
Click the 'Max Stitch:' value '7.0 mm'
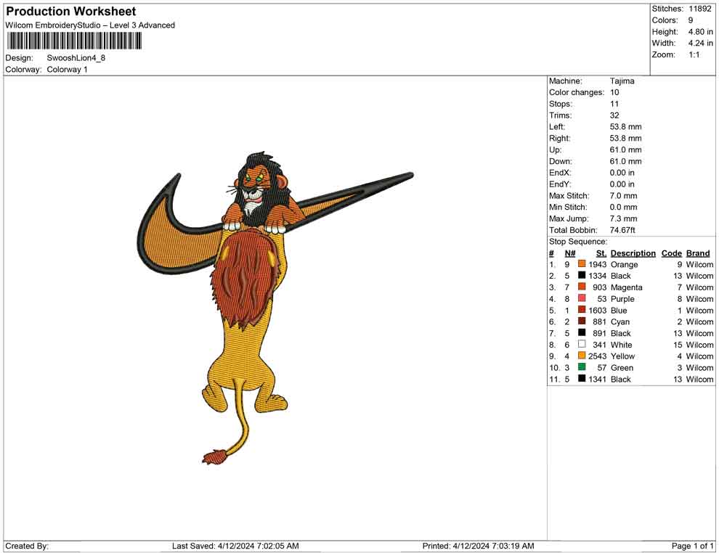623,196
